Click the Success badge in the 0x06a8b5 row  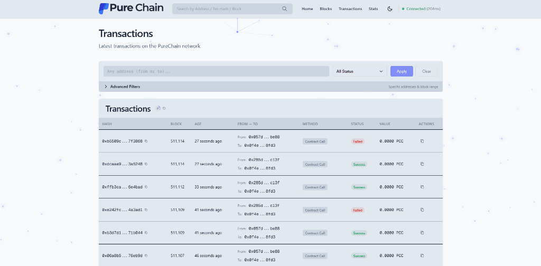359,256
